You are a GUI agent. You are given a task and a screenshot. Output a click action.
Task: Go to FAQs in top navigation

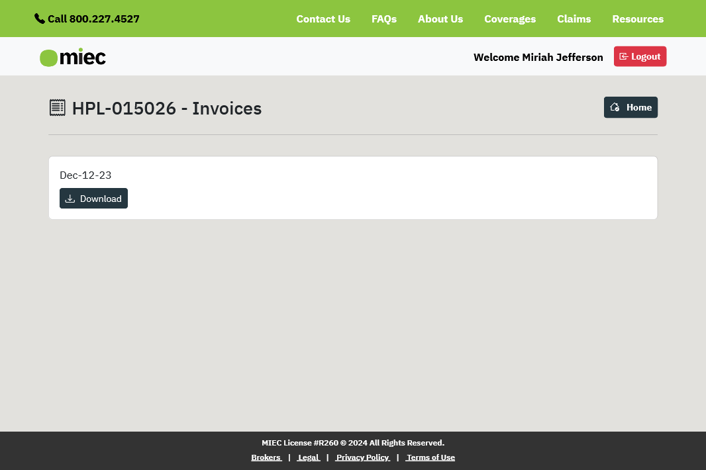pyautogui.click(x=384, y=19)
